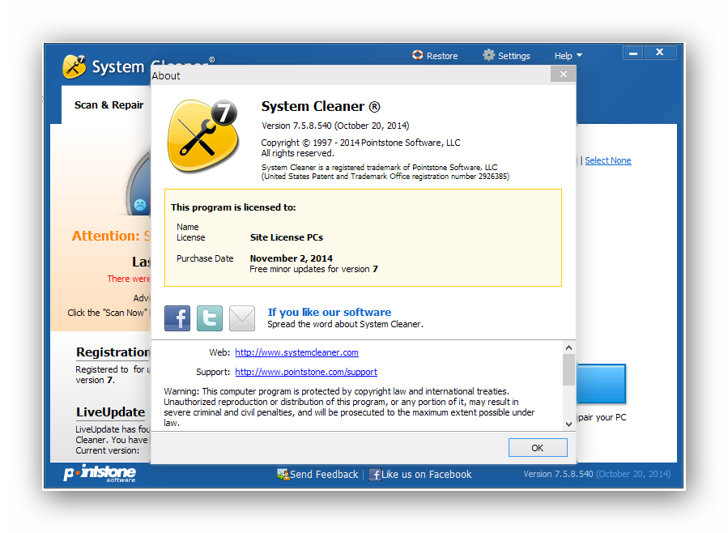Screen dimensions: 728x533
Task: Click the 'Site License PCs' license value
Action: 287,237
